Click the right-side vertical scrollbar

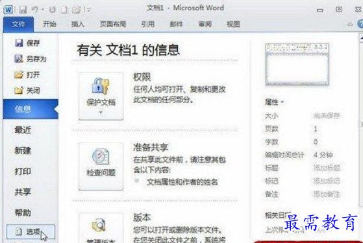361,120
